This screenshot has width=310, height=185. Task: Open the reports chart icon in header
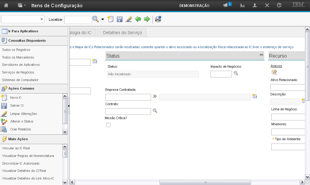[243, 5]
